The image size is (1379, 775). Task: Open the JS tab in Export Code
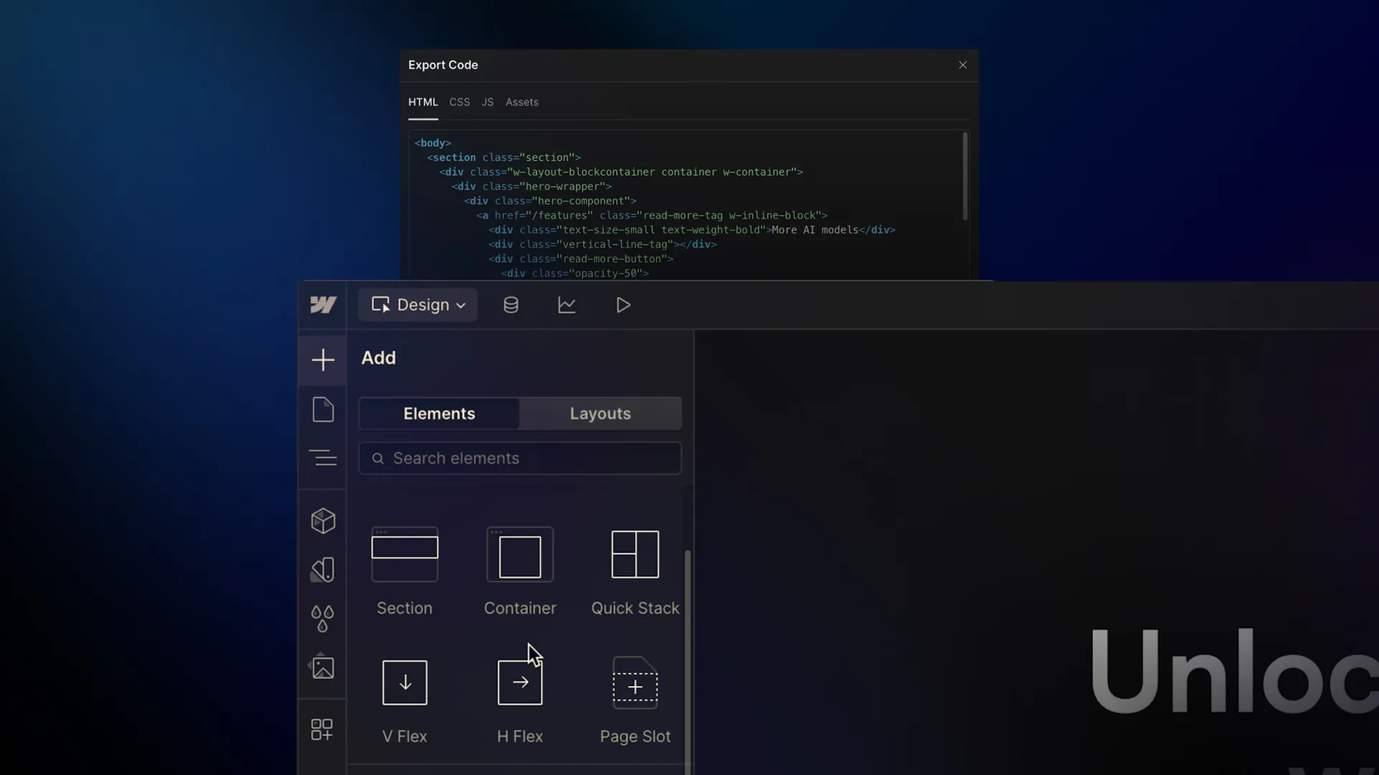pyautogui.click(x=487, y=101)
